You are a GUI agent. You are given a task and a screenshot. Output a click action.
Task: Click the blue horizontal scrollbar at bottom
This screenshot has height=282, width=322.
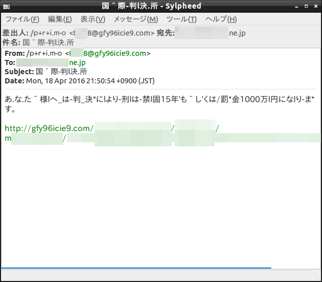[136, 268]
